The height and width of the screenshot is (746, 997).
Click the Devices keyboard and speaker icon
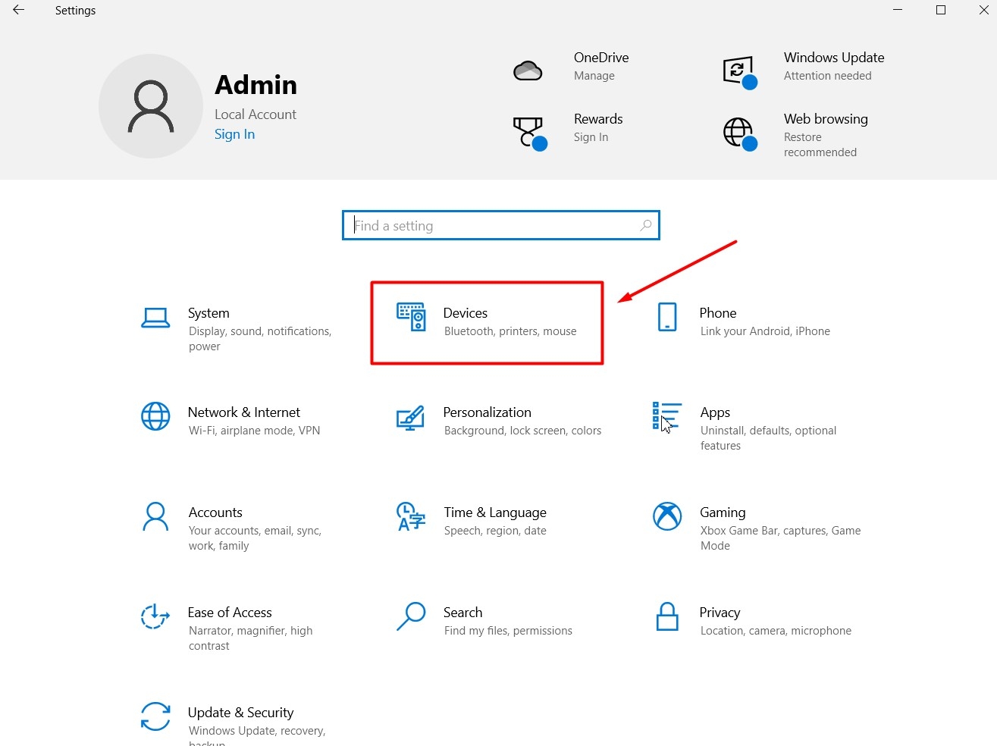411,317
